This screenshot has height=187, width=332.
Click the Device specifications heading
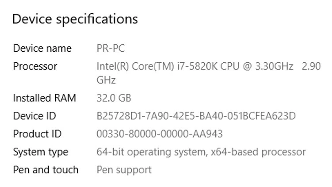click(75, 19)
